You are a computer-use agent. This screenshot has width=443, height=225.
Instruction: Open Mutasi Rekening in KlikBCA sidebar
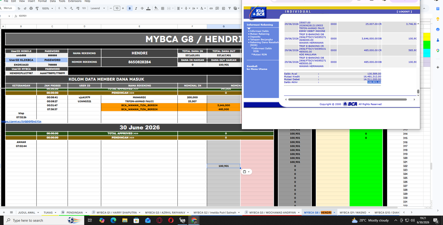[x=260, y=34]
